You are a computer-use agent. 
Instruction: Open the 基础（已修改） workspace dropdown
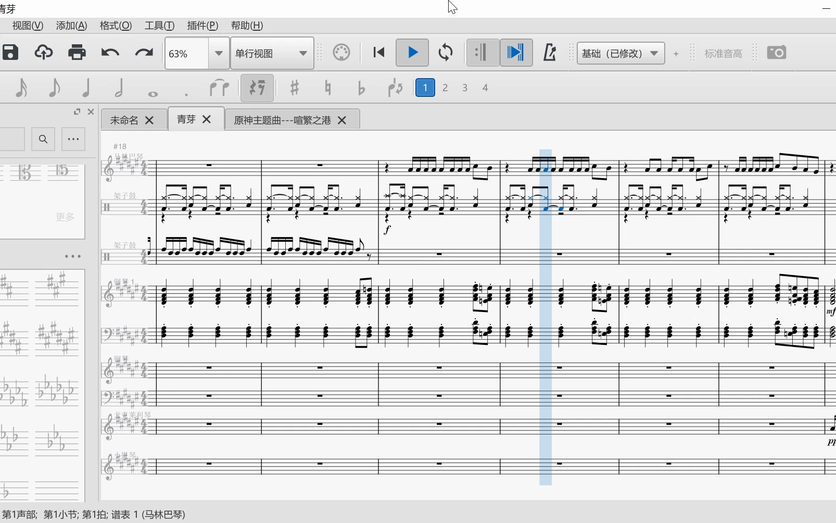coord(620,53)
